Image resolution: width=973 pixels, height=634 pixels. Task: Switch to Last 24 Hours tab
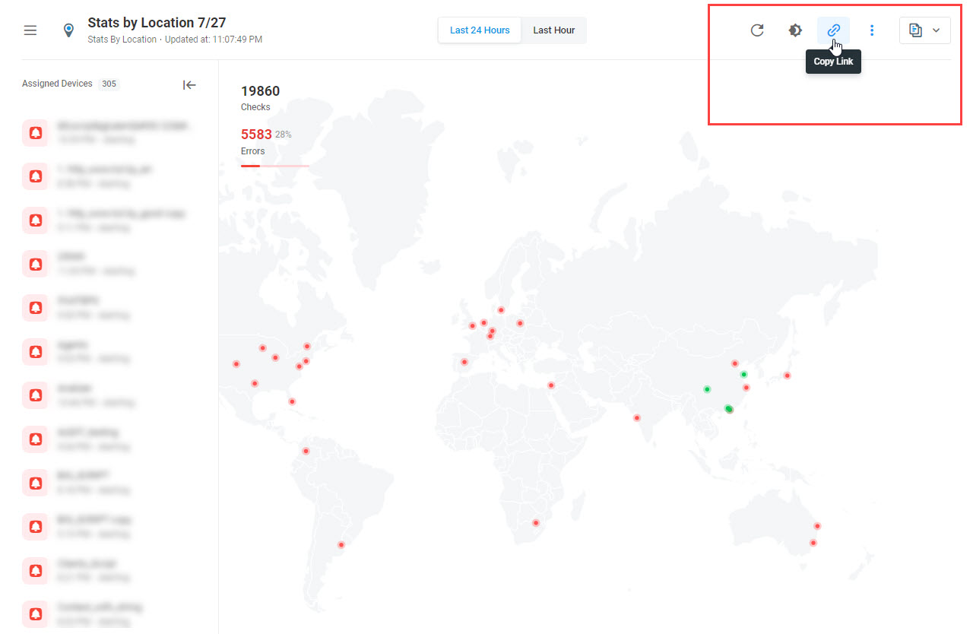point(480,30)
